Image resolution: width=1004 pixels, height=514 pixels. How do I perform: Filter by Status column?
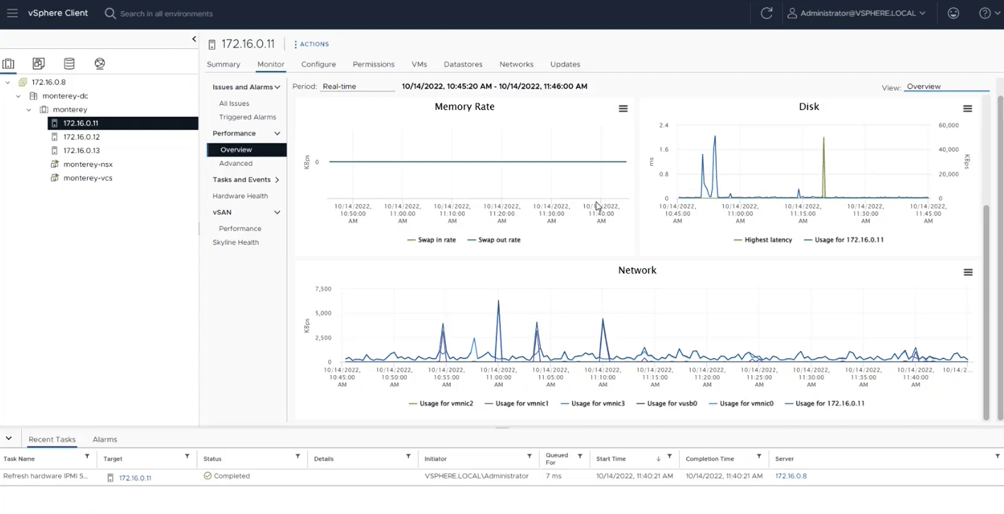click(x=298, y=457)
